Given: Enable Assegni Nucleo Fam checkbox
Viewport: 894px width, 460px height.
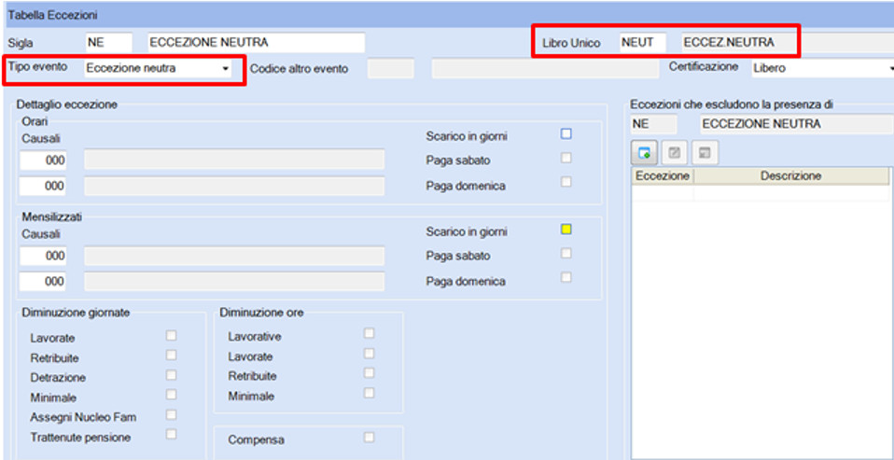Looking at the screenshot, I should tap(171, 414).
